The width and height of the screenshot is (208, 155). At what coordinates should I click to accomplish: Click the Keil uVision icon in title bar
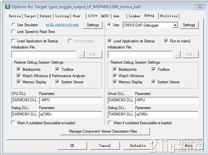pyautogui.click(x=8, y=7)
